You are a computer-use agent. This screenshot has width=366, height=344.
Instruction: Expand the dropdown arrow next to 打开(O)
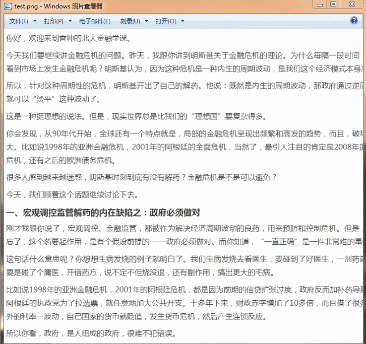tap(183, 21)
